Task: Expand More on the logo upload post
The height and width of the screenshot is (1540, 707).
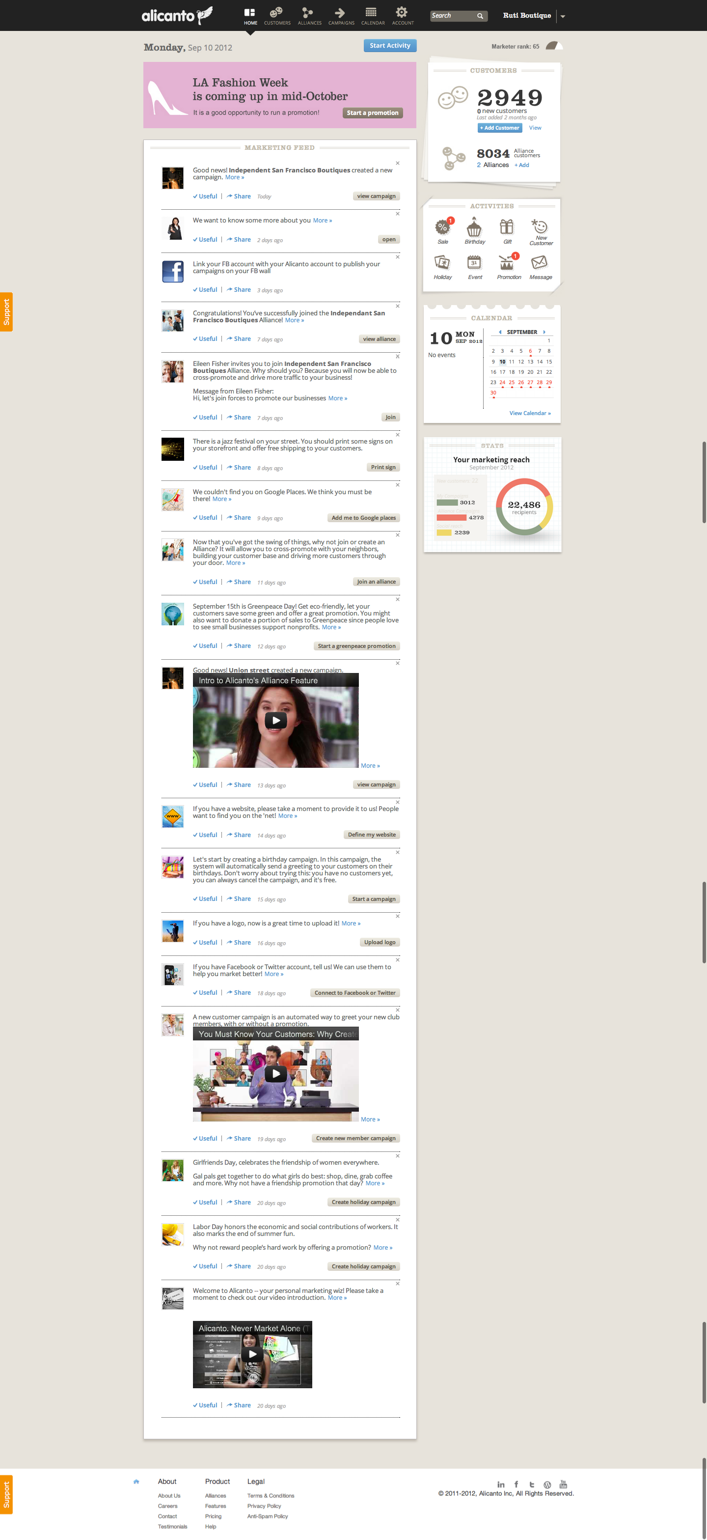Action: point(351,924)
